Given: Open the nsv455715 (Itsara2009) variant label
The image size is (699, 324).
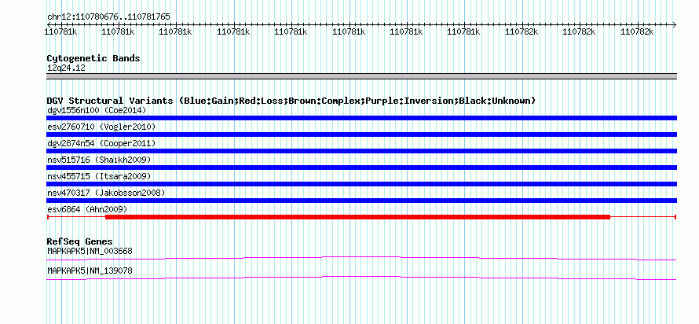Looking at the screenshot, I should coord(99,176).
